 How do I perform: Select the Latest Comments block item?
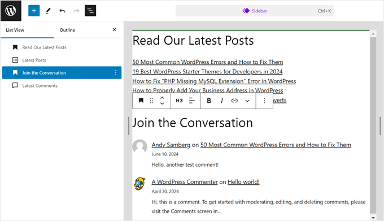[x=62, y=85]
